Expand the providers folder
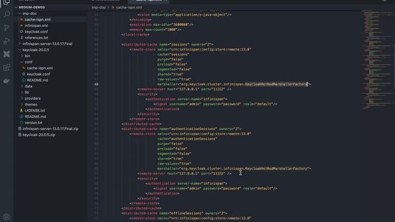This screenshot has width=395, height=222. coord(22,99)
